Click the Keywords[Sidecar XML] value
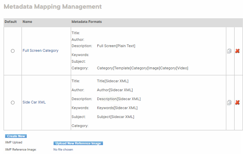 117,108
